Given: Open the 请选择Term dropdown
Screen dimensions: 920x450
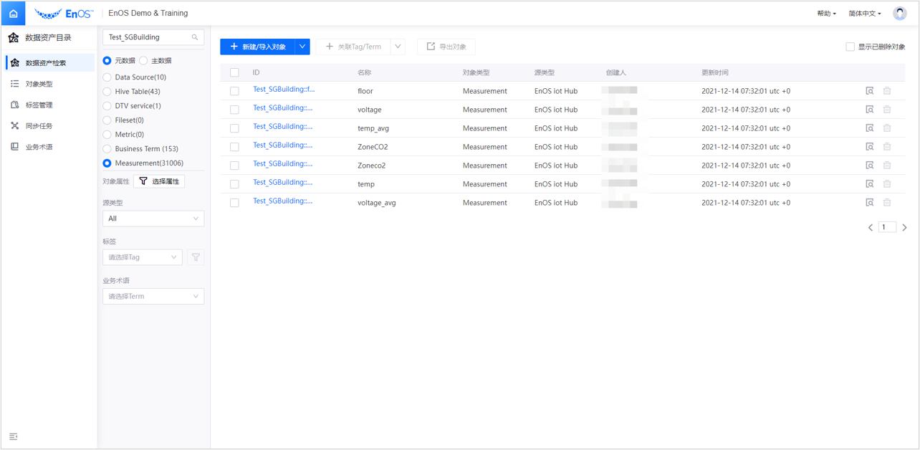Looking at the screenshot, I should 153,296.
